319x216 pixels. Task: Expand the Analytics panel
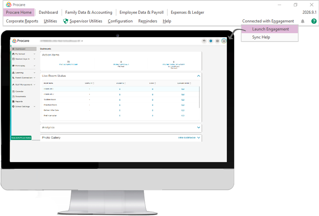tap(199, 128)
